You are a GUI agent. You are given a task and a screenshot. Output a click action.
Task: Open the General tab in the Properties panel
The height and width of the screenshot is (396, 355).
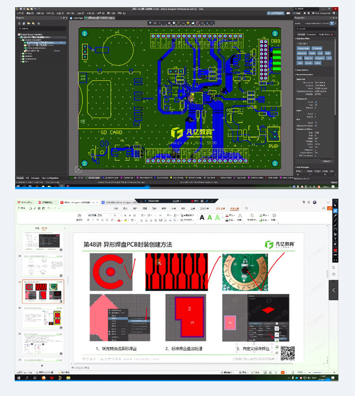click(x=301, y=34)
